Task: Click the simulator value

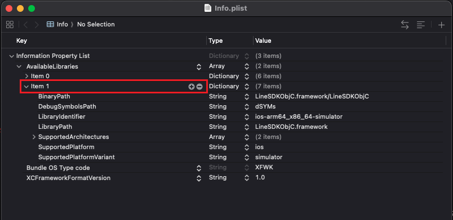Action: tap(269, 157)
